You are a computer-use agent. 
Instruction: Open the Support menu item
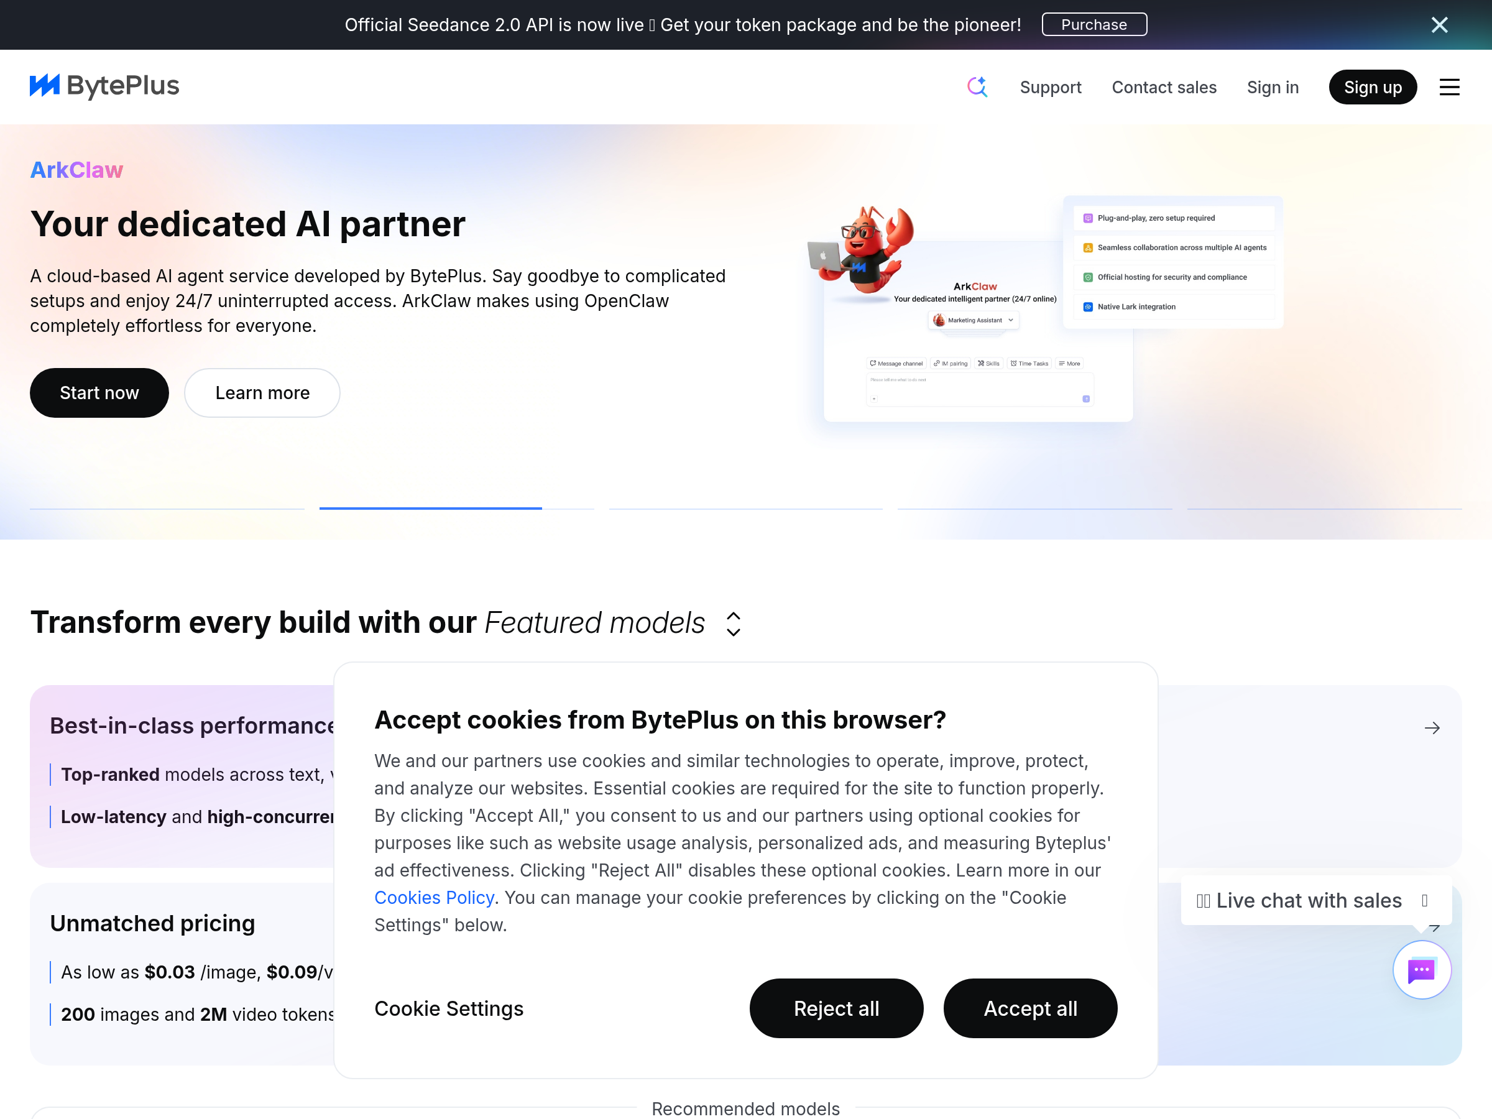pyautogui.click(x=1050, y=87)
